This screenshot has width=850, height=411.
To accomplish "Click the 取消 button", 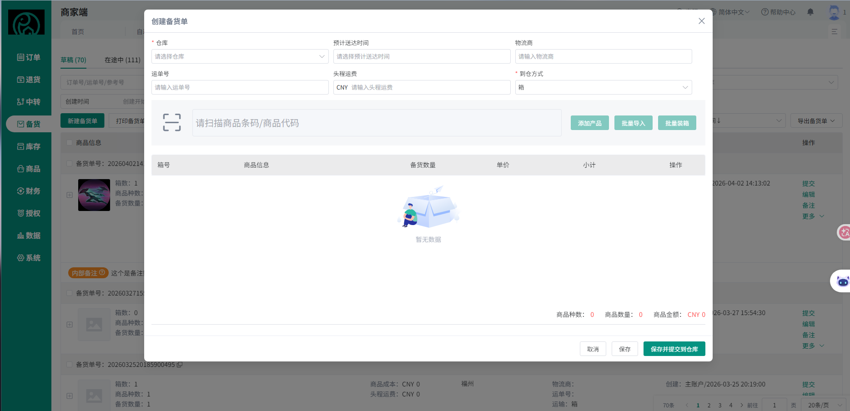I will tap(593, 349).
